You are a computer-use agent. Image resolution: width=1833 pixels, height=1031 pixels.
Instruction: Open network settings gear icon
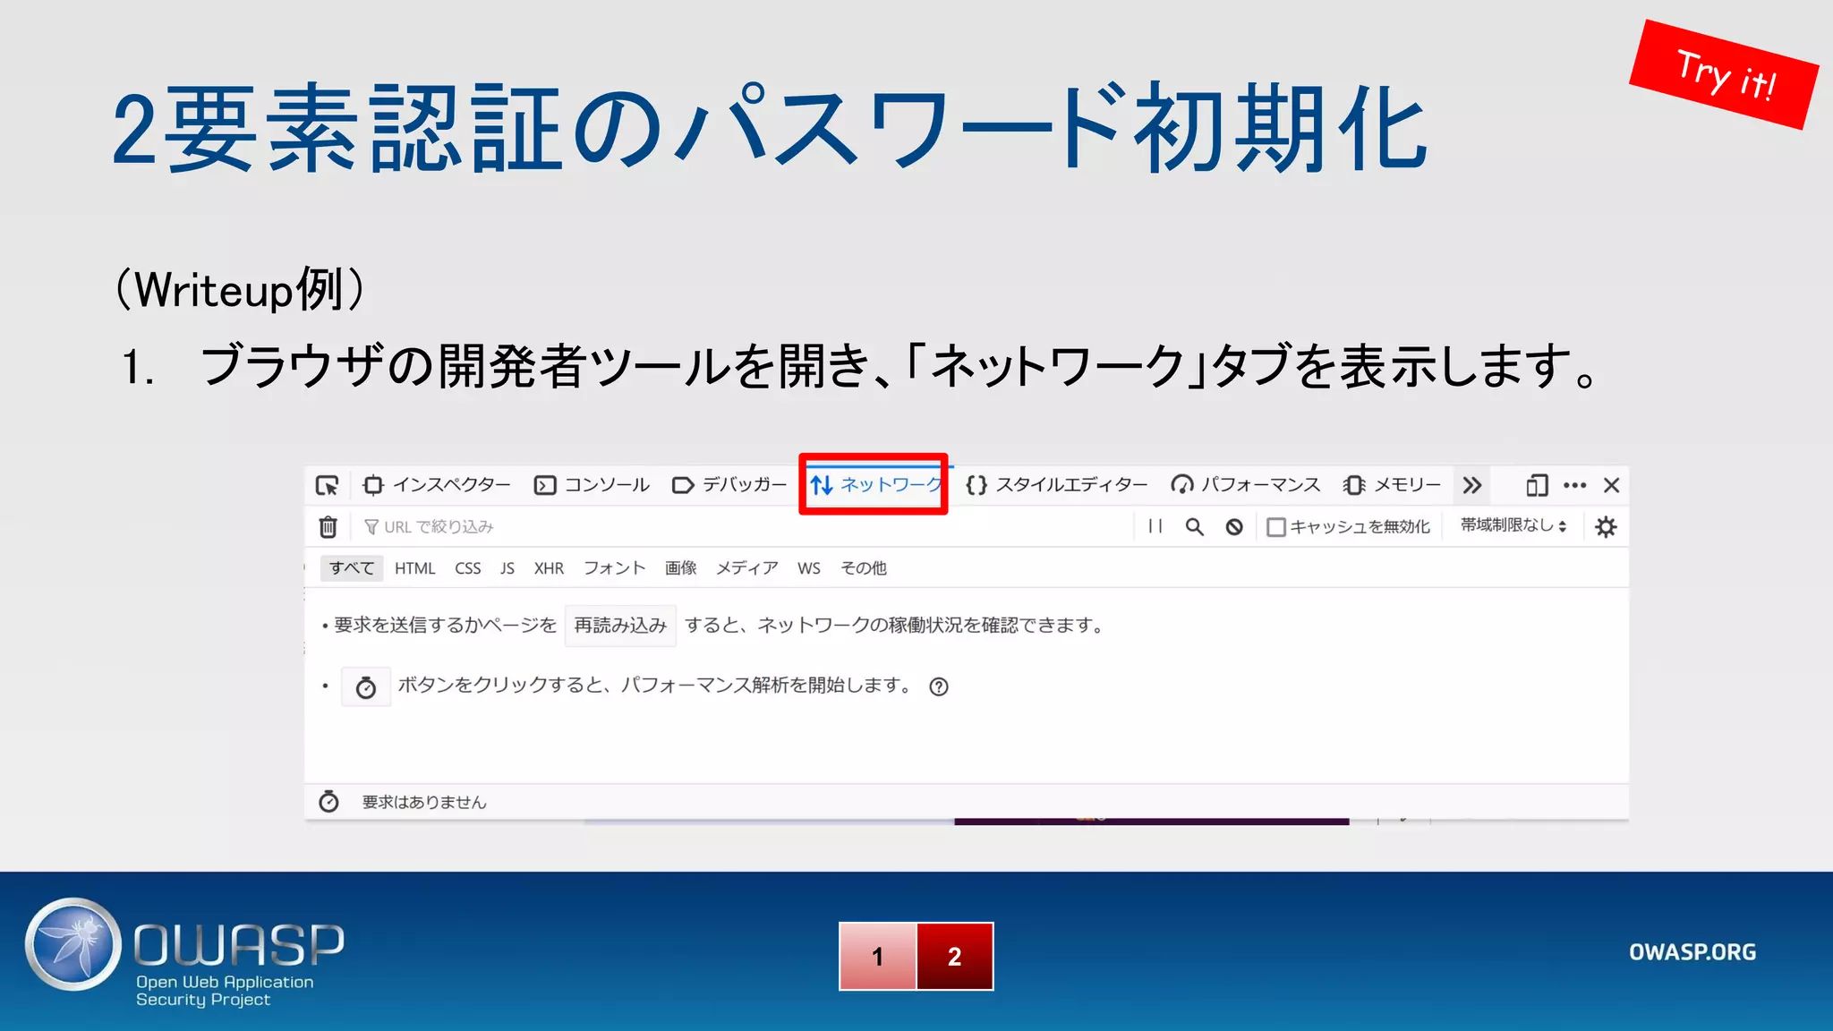[x=1607, y=527]
